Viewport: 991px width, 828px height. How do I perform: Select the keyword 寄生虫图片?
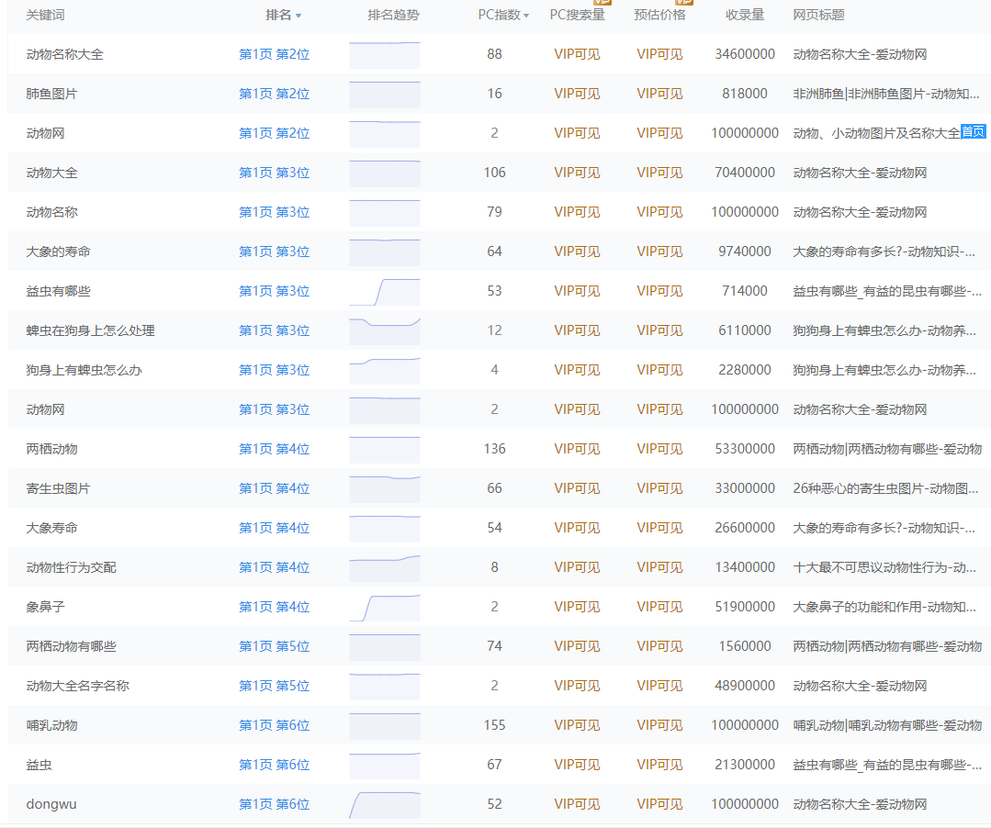58,489
